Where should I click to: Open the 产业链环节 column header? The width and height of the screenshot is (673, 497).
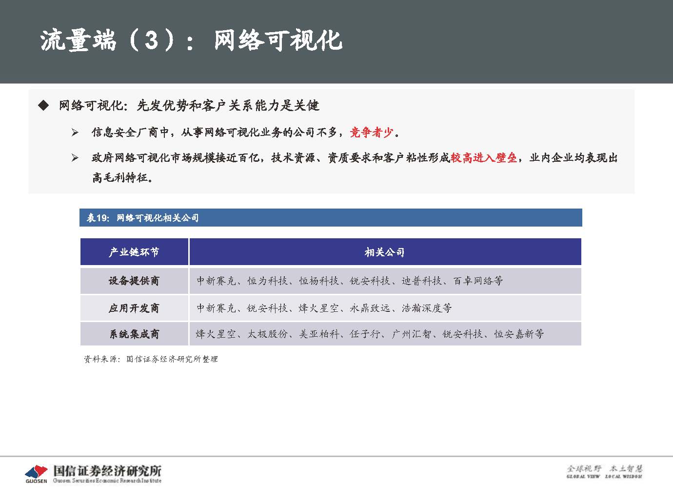(134, 251)
